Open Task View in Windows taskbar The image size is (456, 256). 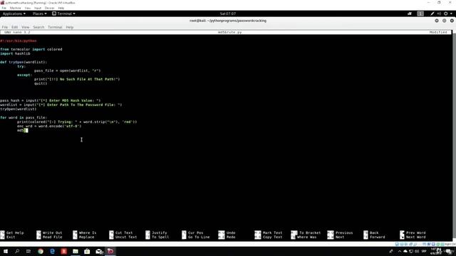28,251
